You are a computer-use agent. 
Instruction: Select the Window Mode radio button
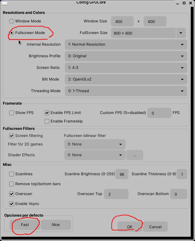pos(12,21)
